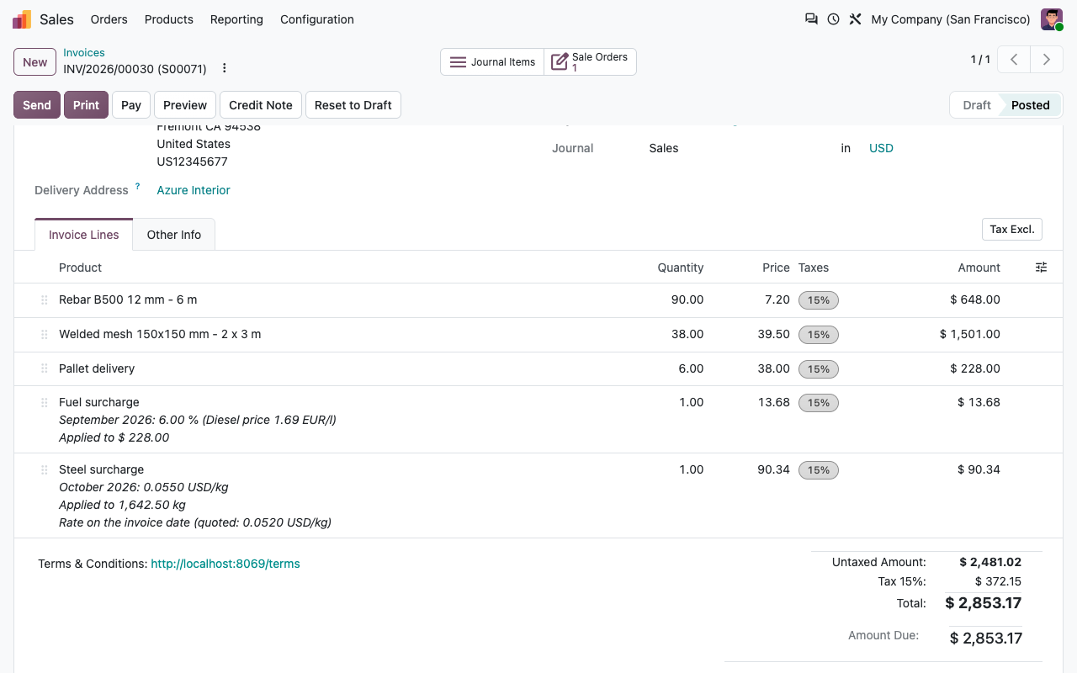
Task: Grab the Pallet delivery line handle
Action: (45, 369)
